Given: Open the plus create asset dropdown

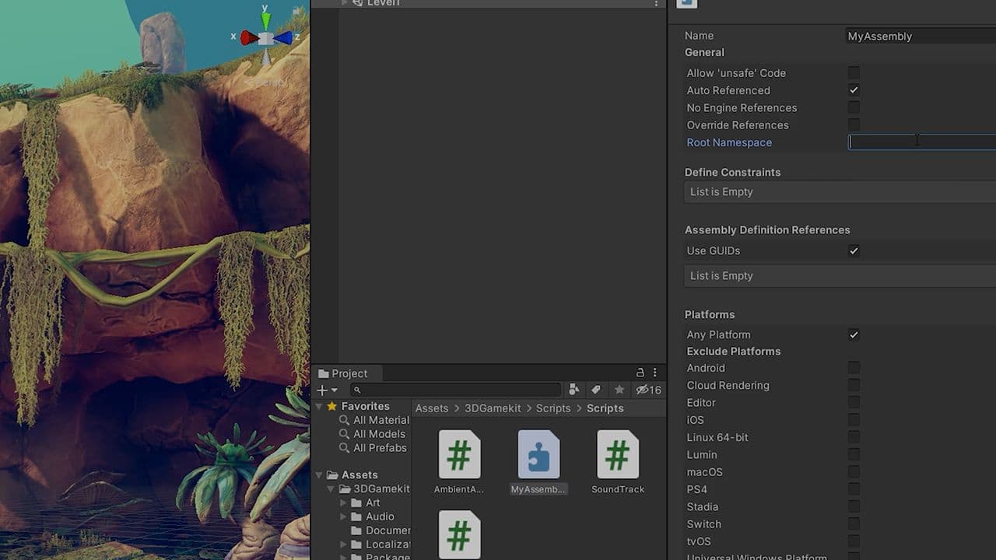Looking at the screenshot, I should click(x=327, y=390).
